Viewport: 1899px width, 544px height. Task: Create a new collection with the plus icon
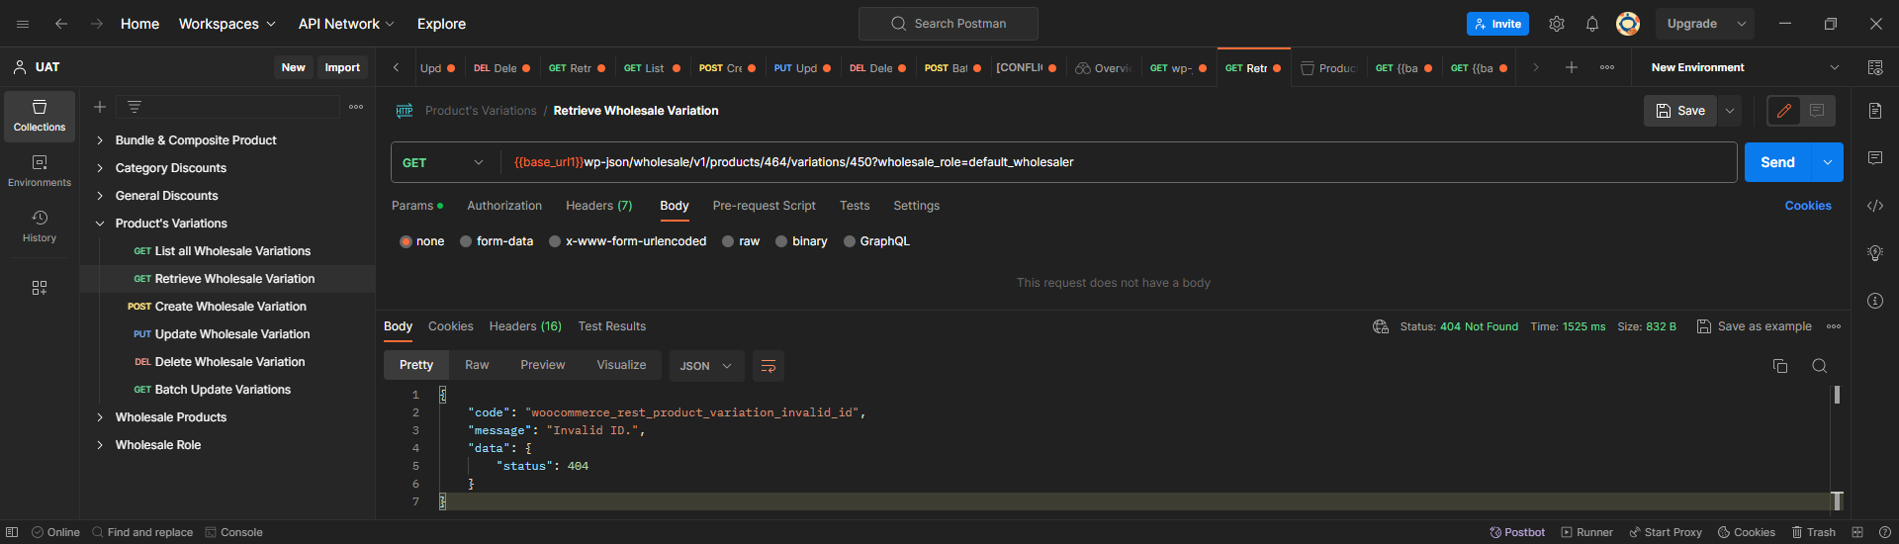pyautogui.click(x=100, y=107)
